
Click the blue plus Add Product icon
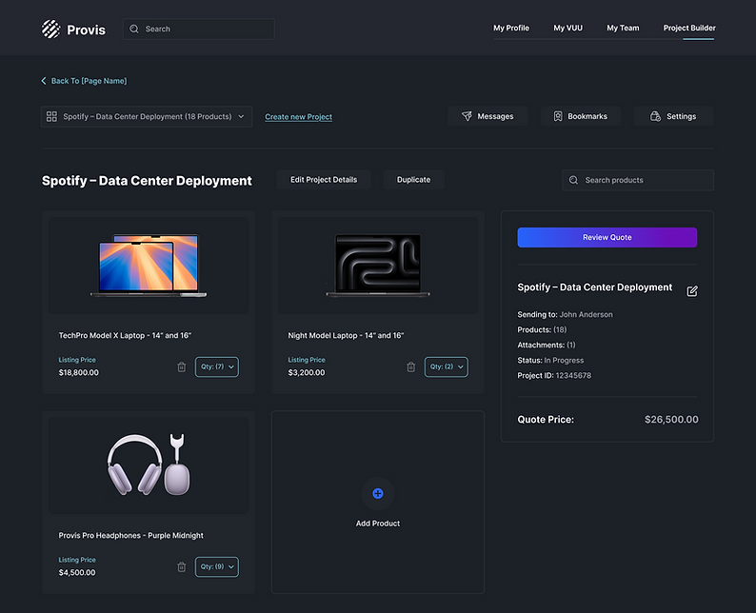(x=378, y=493)
